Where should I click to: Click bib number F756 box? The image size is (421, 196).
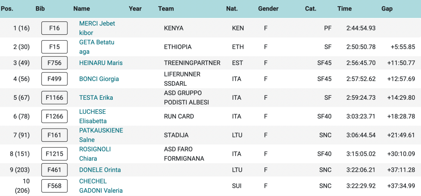55,63
